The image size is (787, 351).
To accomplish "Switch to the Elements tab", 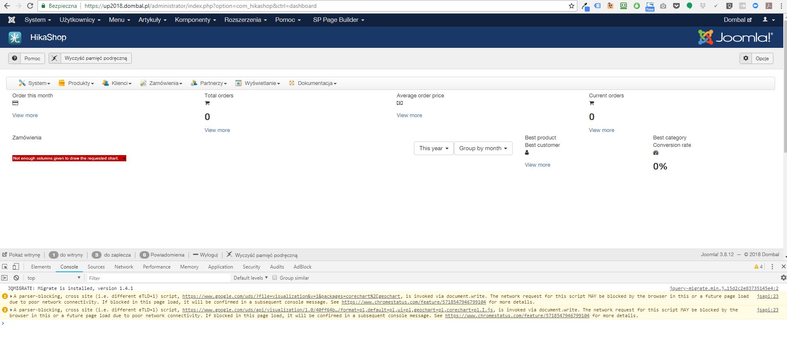I will point(41,267).
